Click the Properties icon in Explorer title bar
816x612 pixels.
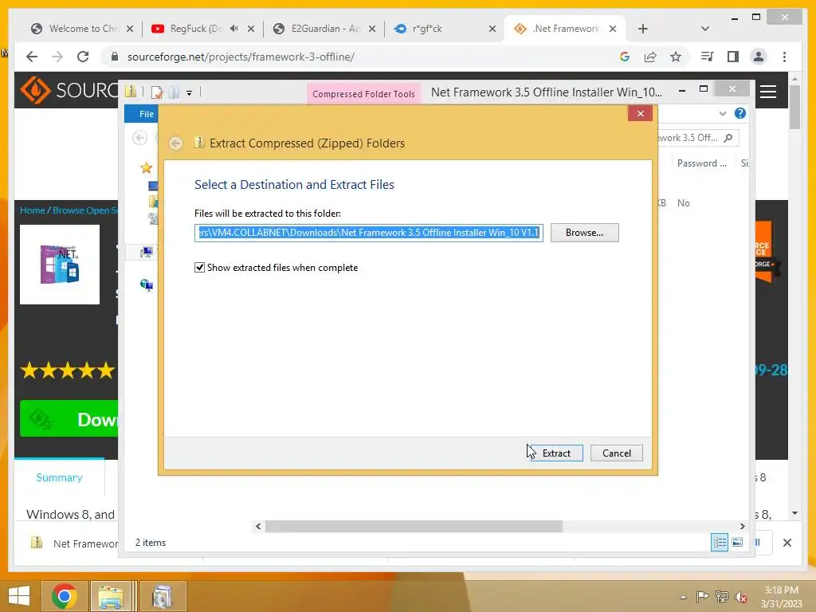click(x=157, y=92)
